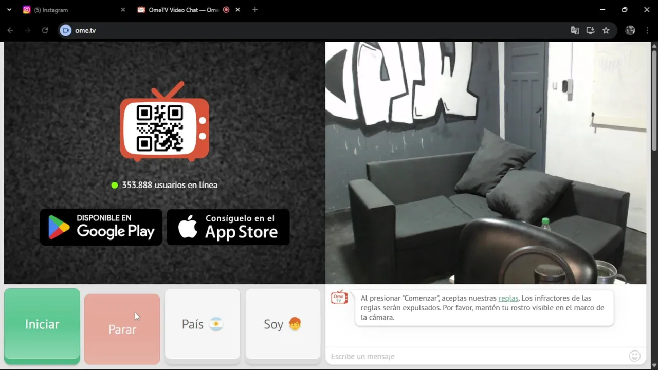658x370 pixels.
Task: Open the browser profile avatar
Action: 630,30
